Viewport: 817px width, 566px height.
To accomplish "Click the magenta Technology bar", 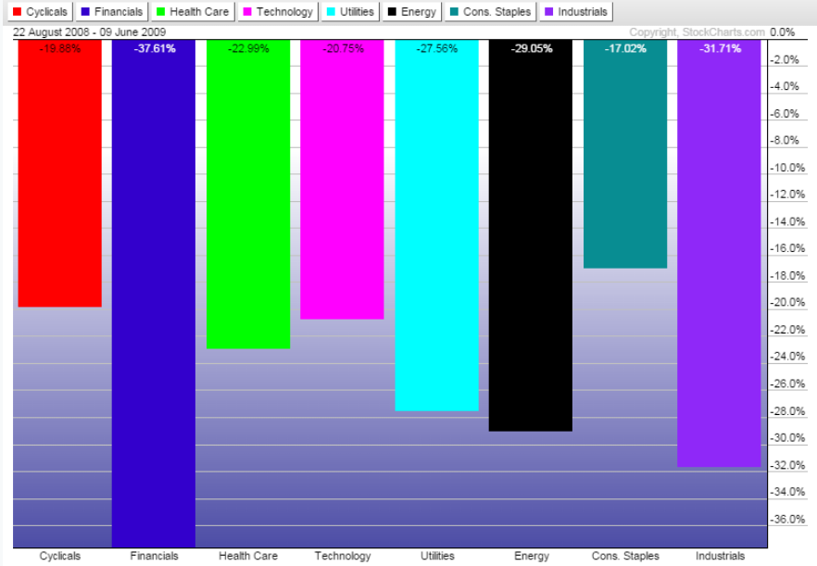I will click(x=342, y=185).
